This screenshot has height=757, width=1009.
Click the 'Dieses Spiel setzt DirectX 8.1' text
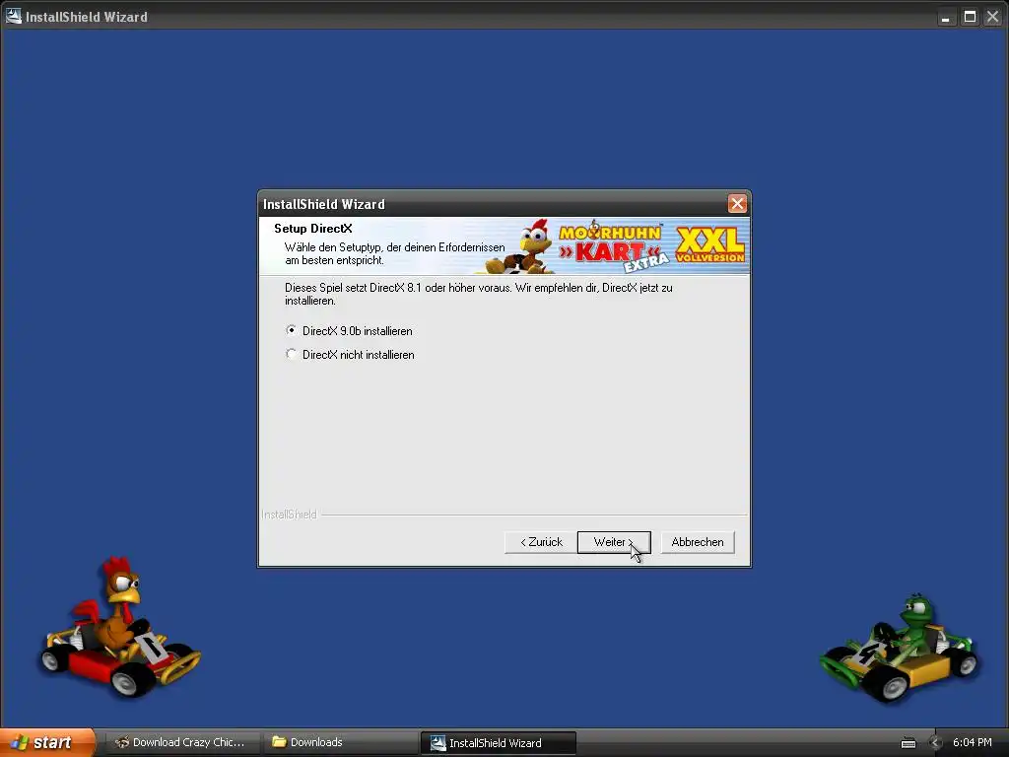479,294
